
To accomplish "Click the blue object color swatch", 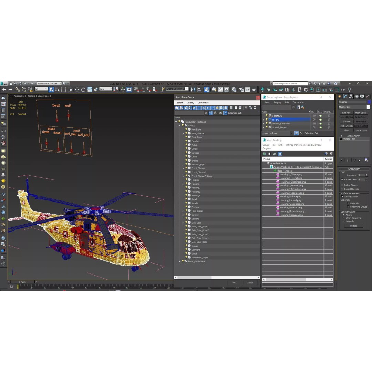I will (369, 102).
